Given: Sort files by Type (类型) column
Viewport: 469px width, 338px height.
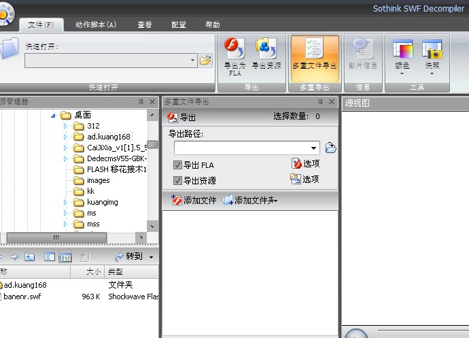Looking at the screenshot, I should [131, 272].
